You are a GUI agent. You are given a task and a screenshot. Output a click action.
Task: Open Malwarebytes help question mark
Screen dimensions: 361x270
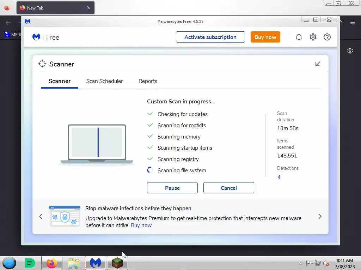pyautogui.click(x=327, y=37)
